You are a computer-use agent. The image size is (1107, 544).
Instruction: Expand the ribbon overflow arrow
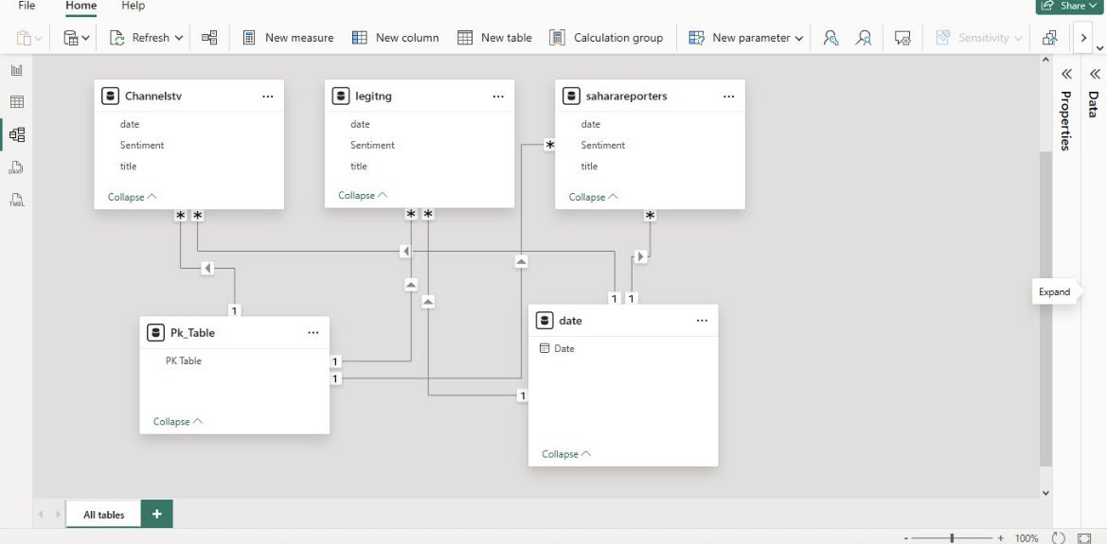pyautogui.click(x=1083, y=38)
